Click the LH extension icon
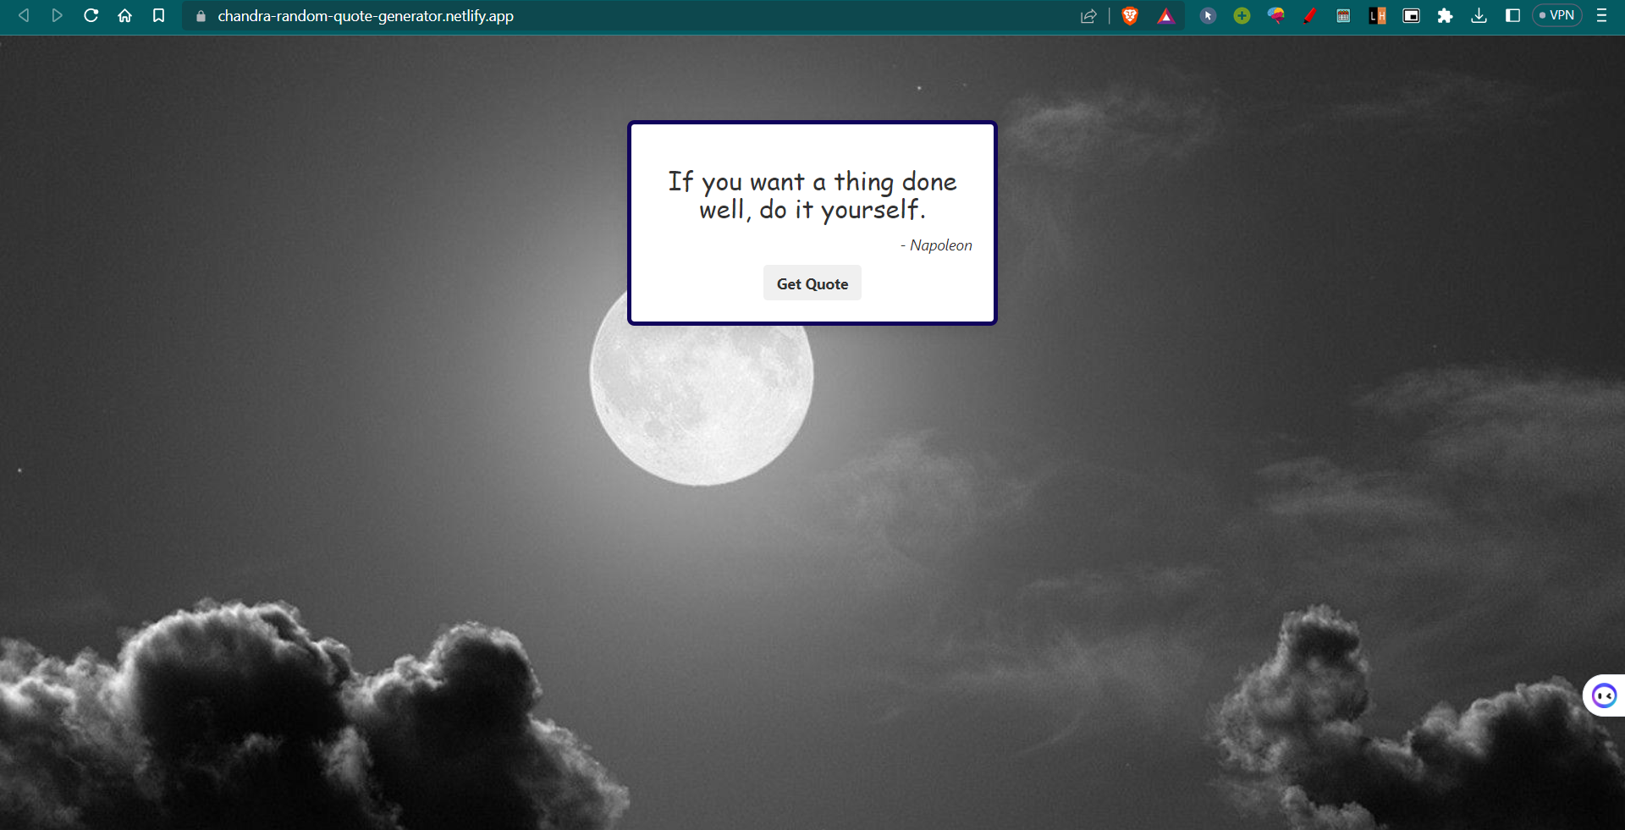Viewport: 1625px width, 830px height. tap(1377, 15)
